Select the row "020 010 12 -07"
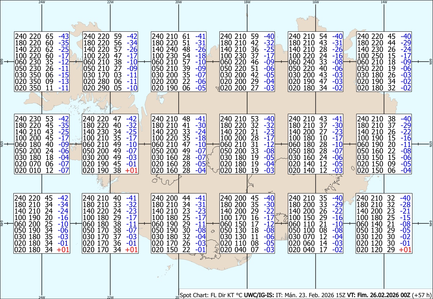433x299 pixels. (x=42, y=170)
